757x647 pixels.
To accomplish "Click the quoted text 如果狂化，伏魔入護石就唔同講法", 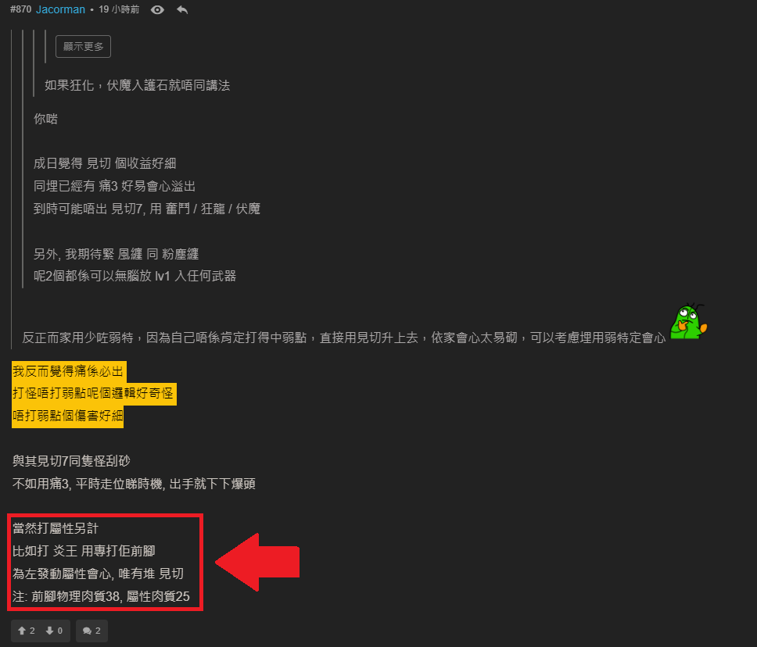I will point(137,85).
